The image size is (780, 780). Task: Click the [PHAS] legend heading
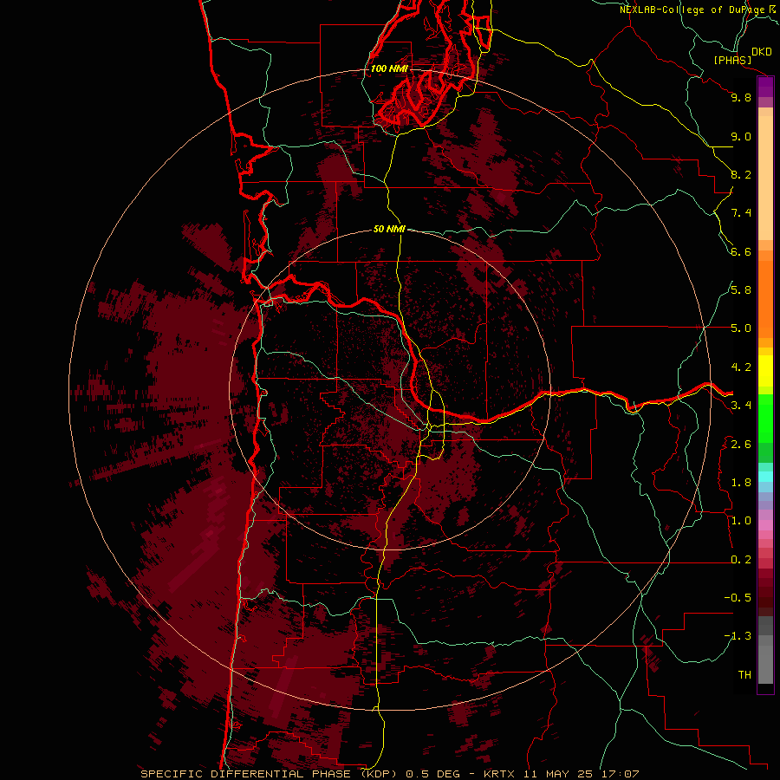(732, 60)
